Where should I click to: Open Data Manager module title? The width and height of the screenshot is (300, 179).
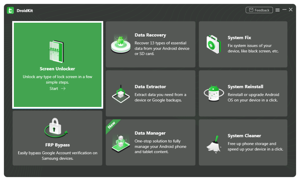[x=150, y=133]
